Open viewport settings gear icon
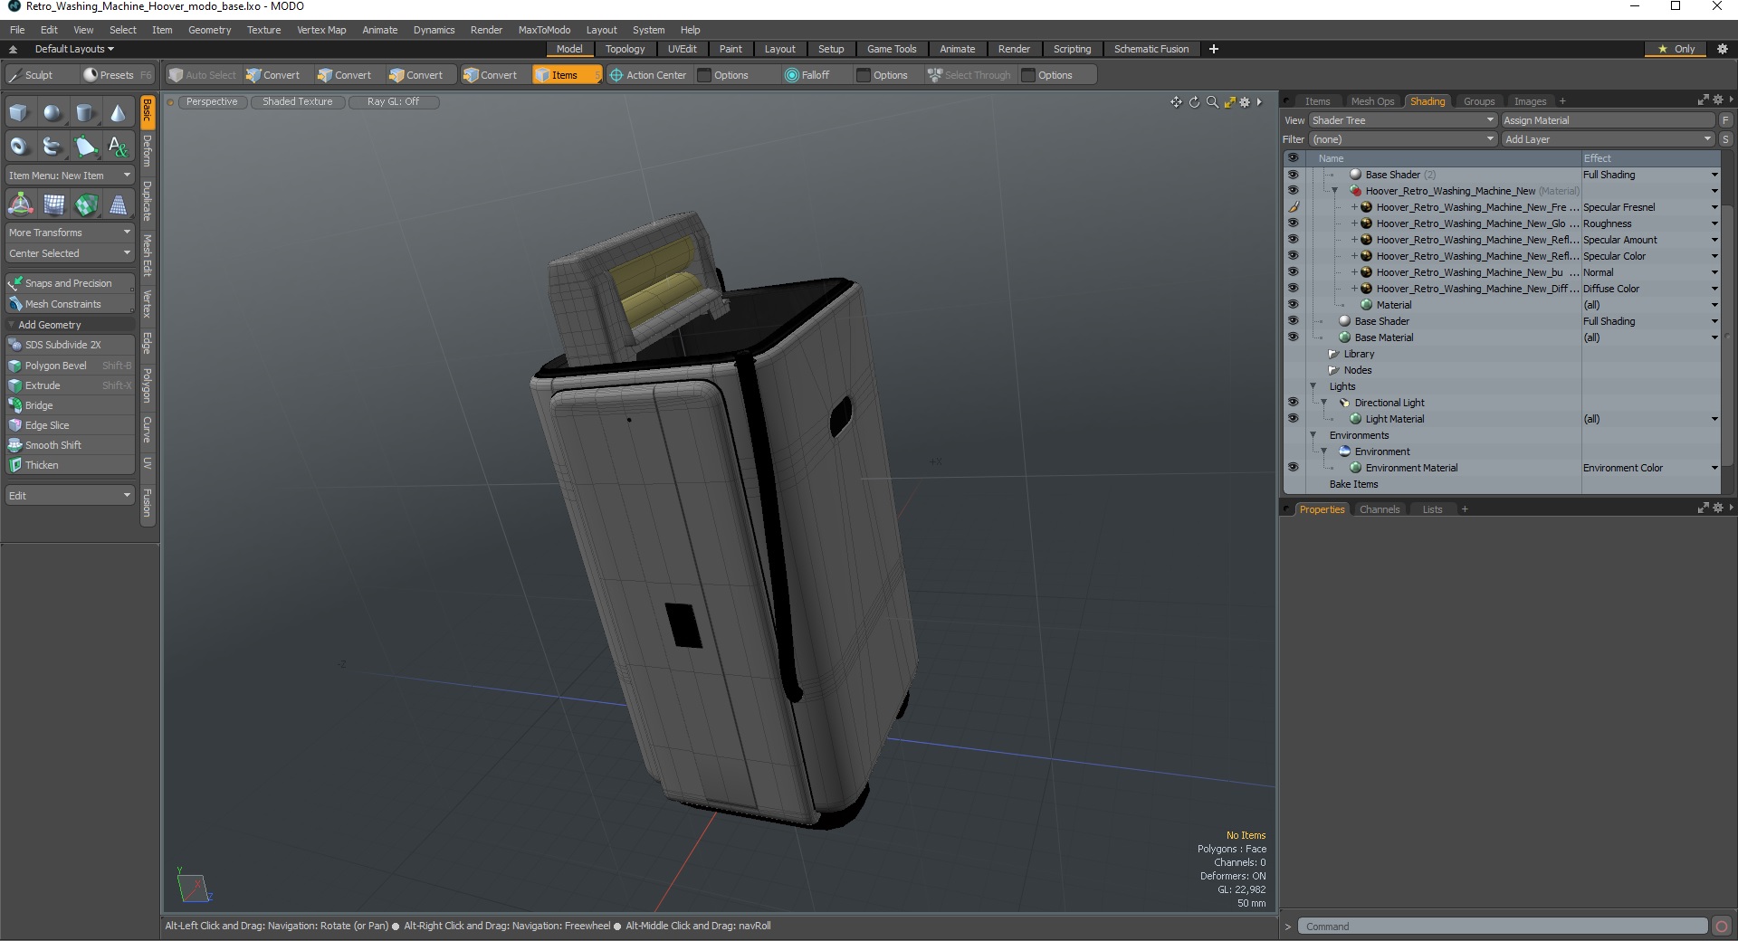Viewport: 1738px width, 941px height. pos(1245,102)
